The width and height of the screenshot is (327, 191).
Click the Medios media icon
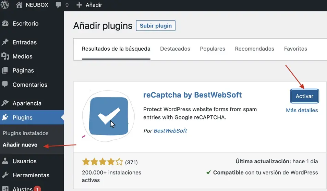click(5, 56)
